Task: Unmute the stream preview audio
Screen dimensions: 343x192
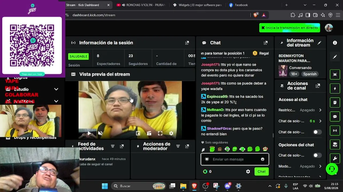Action: point(100,133)
